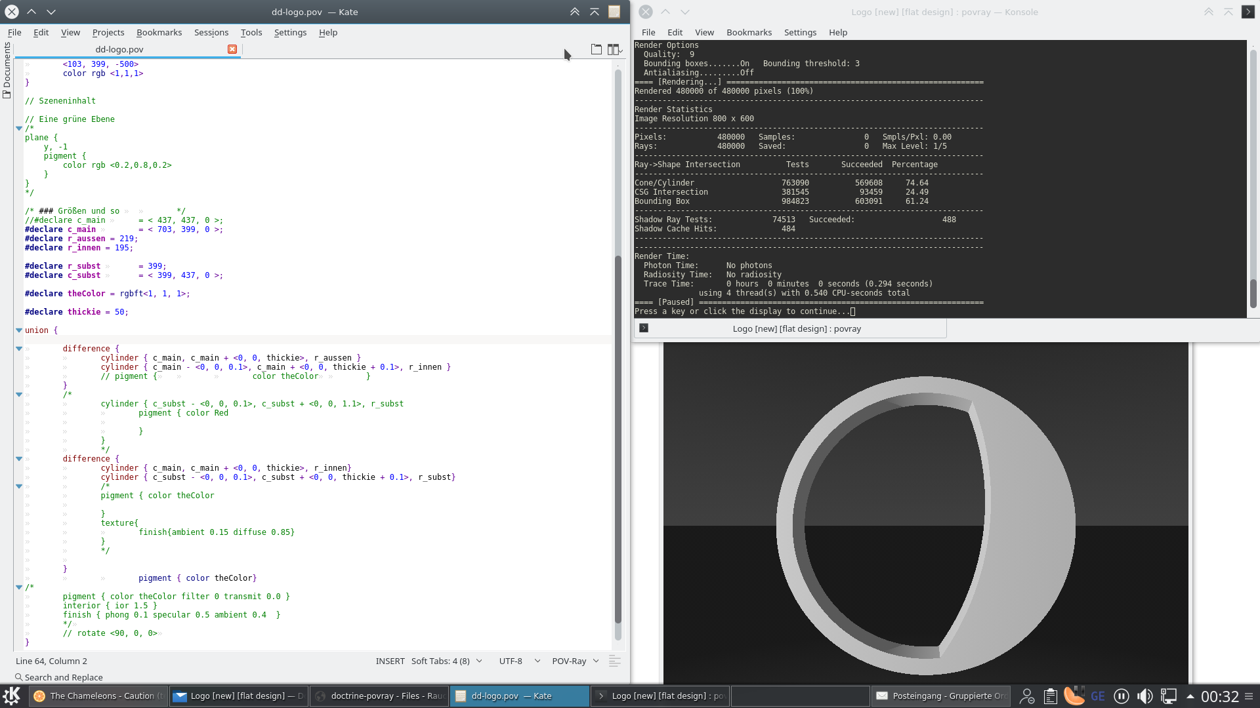The image size is (1260, 708).
Task: Open the Documents side panel
Action: tap(7, 70)
